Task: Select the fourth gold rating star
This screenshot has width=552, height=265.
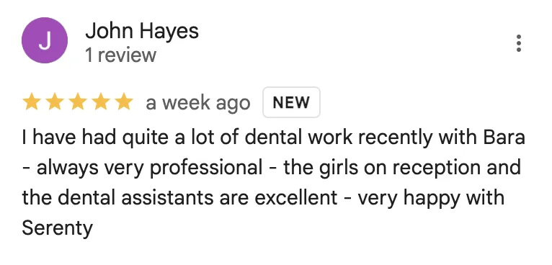Action: pos(101,102)
